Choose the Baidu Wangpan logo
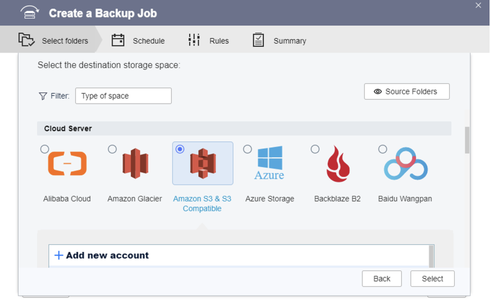 pyautogui.click(x=406, y=163)
